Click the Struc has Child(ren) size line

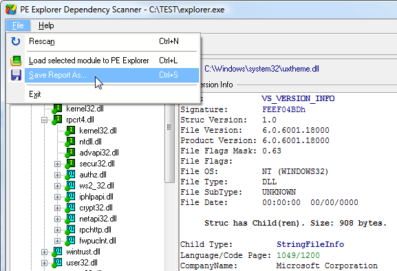295,223
